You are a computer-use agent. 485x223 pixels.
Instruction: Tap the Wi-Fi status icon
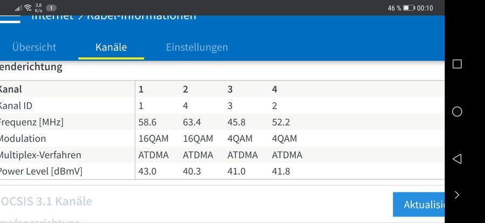tap(28, 8)
